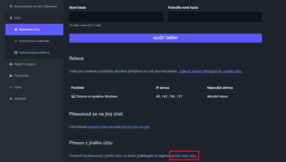Viewport: 286px width, 162px height.
Task: Click the Relace section heading
Action: coord(77,59)
